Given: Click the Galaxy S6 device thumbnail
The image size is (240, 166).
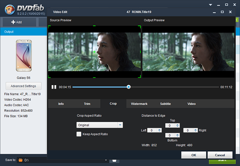Looking at the screenshot, I should pos(24,55).
